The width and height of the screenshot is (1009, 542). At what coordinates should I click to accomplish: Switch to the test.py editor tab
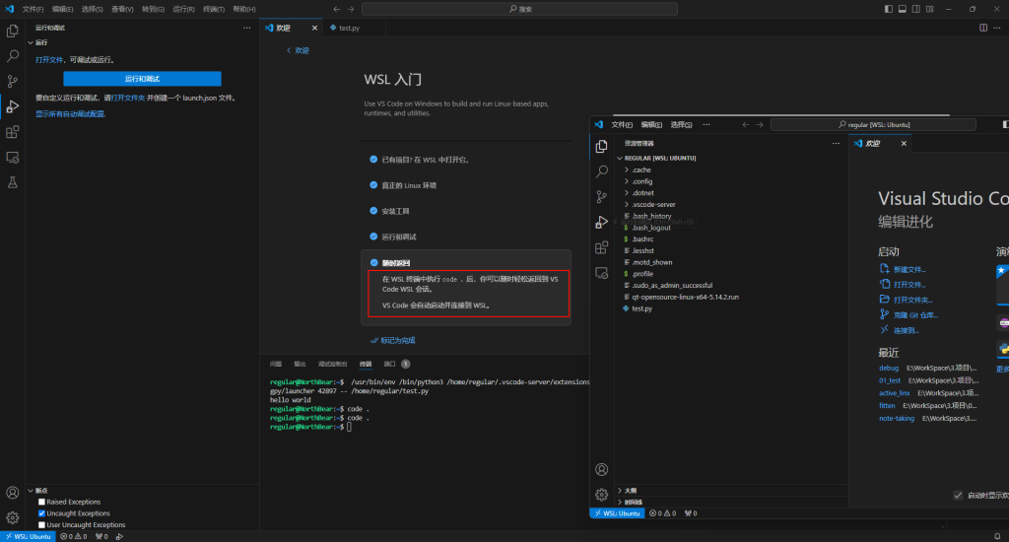[x=346, y=28]
